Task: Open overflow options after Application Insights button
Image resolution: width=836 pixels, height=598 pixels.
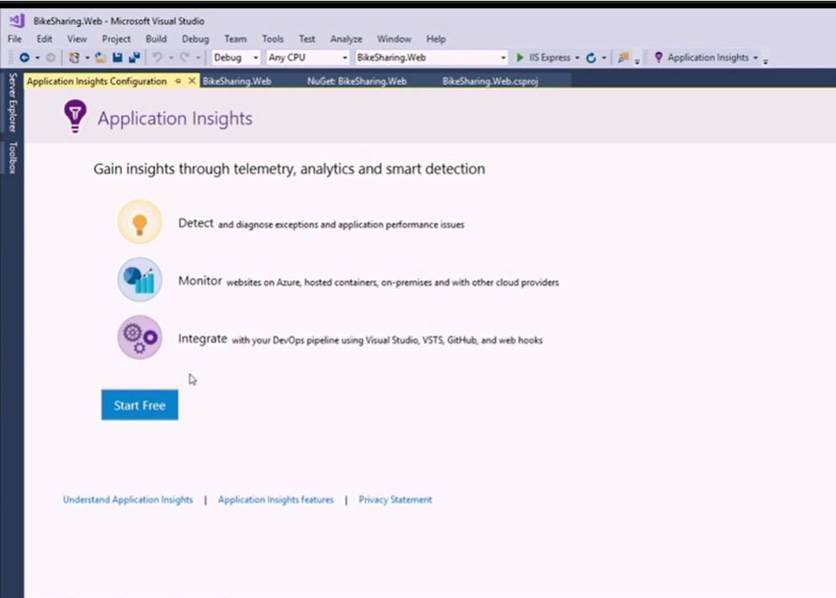Action: pyautogui.click(x=765, y=61)
